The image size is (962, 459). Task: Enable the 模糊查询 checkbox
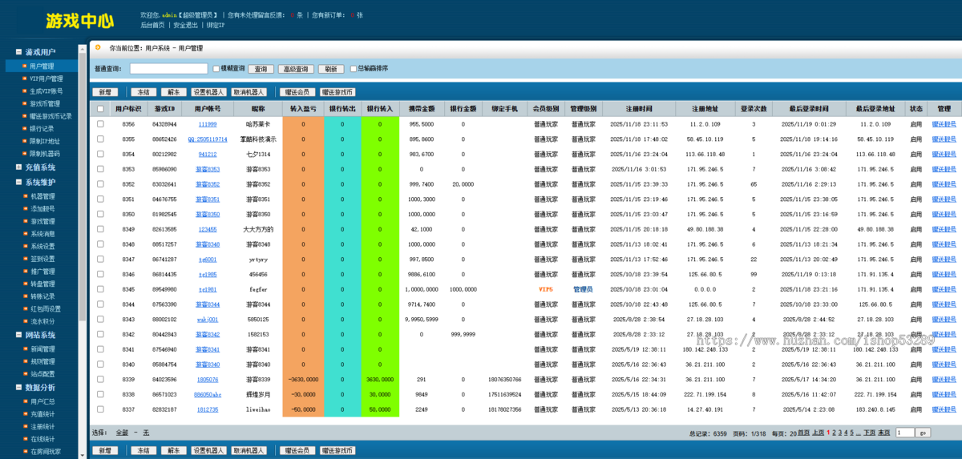click(x=216, y=69)
